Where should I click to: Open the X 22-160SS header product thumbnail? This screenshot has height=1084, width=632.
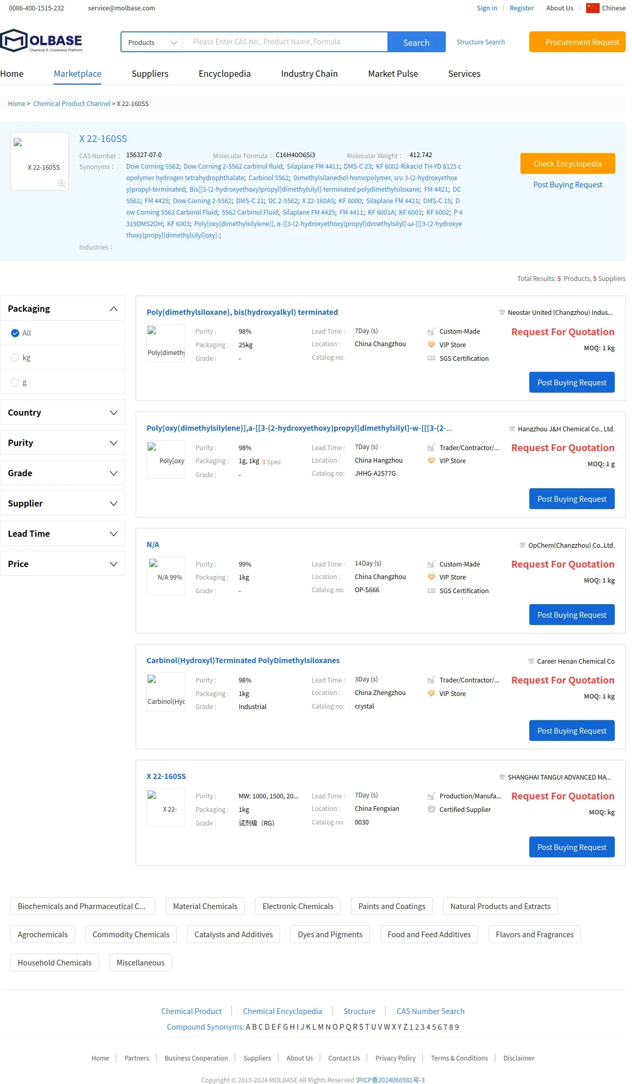pyautogui.click(x=40, y=161)
